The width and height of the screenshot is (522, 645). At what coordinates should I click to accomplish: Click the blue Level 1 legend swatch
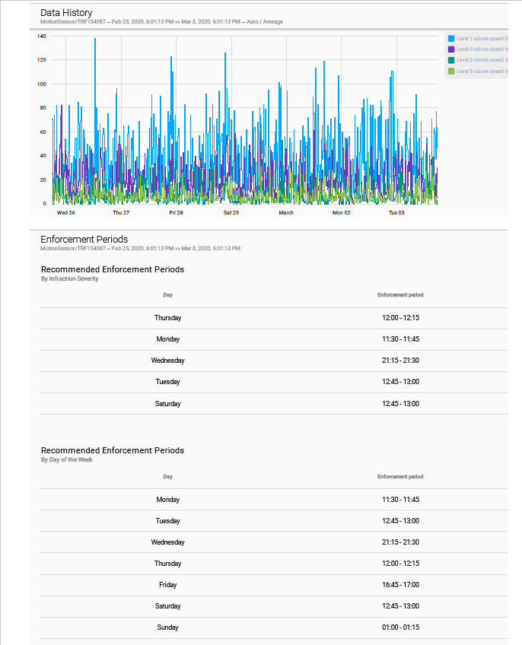451,38
